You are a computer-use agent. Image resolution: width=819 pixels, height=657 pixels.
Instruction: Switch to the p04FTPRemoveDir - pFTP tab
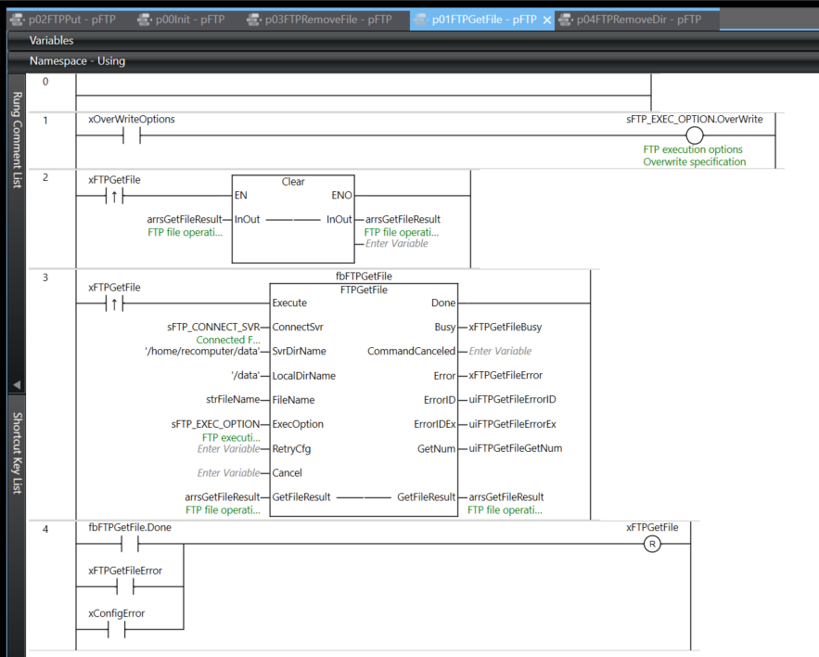tap(638, 19)
